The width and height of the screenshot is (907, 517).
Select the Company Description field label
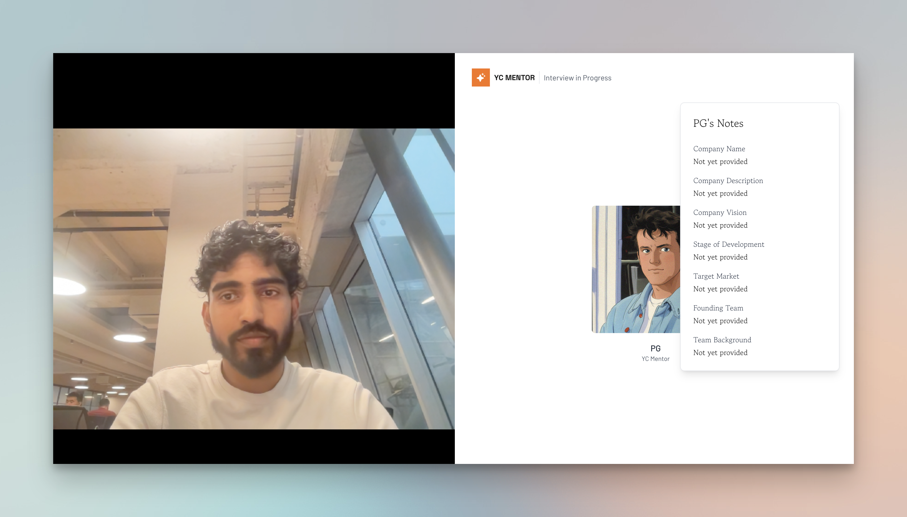coord(727,181)
